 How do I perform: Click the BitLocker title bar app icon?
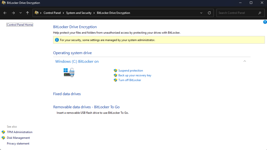[4, 3]
